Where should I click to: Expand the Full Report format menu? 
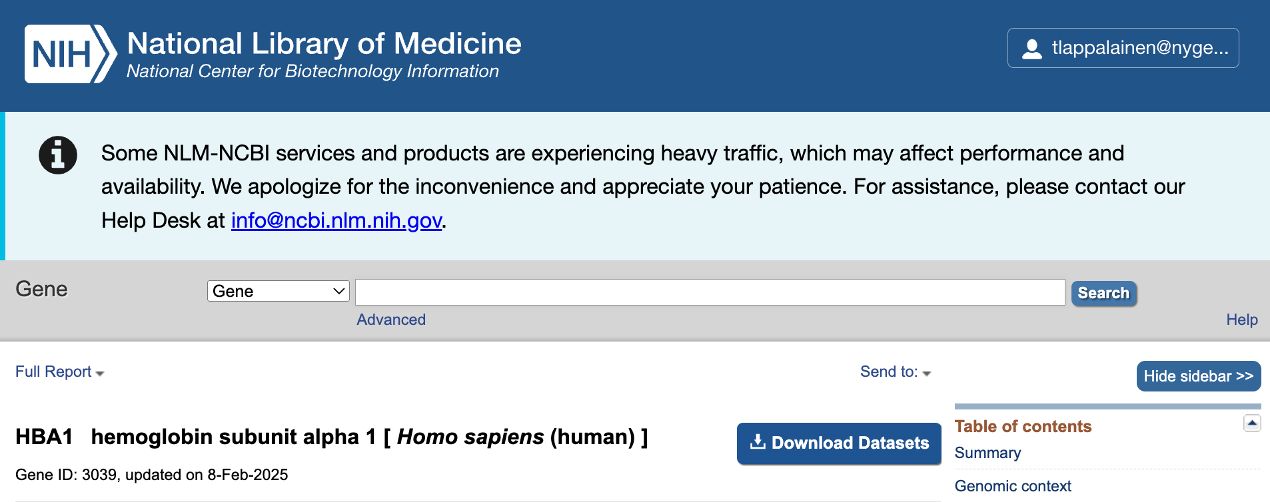(59, 372)
